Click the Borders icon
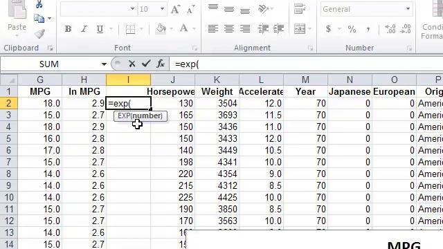Image resolution: width=443 pixels, height=249 pixels. 130,29
